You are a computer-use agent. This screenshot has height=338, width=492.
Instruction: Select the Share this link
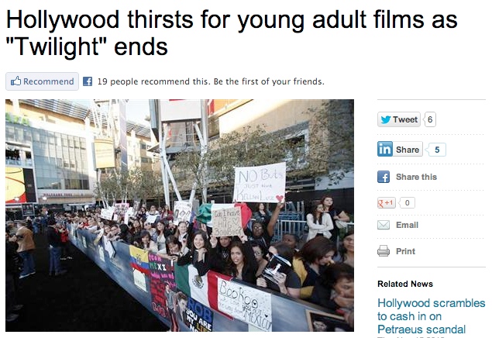416,177
